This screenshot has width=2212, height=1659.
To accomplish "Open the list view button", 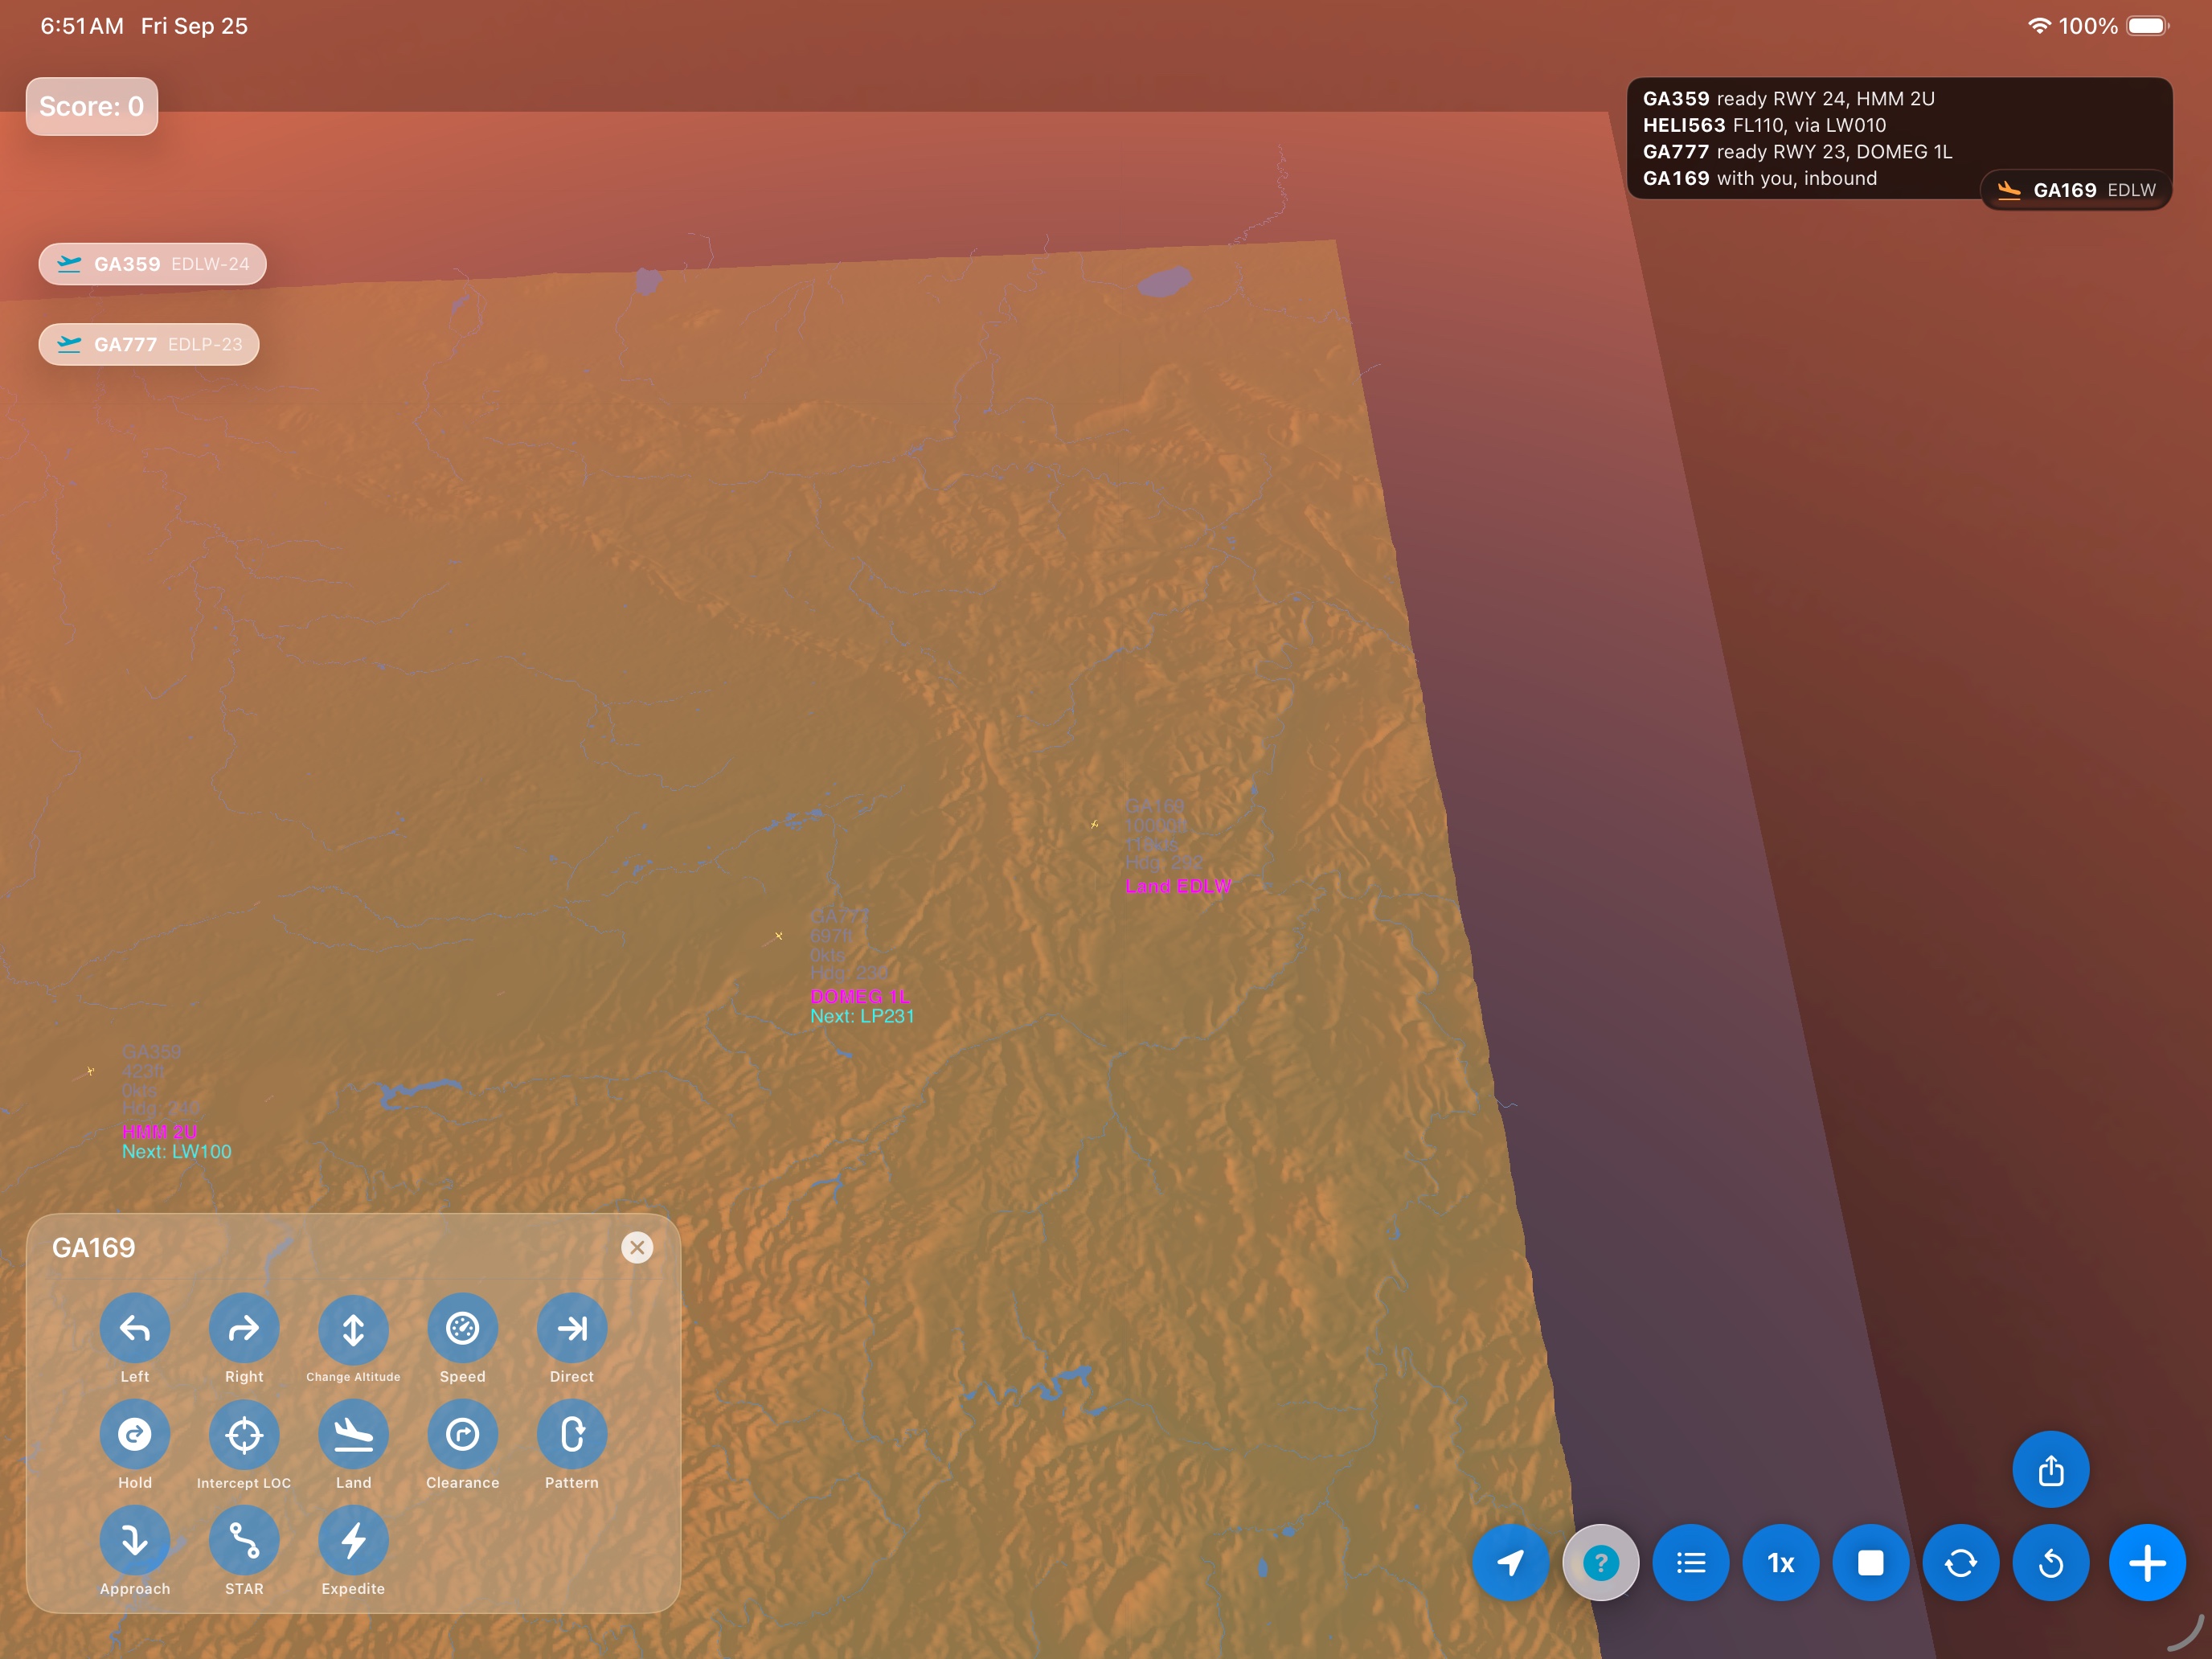I will (x=1691, y=1562).
